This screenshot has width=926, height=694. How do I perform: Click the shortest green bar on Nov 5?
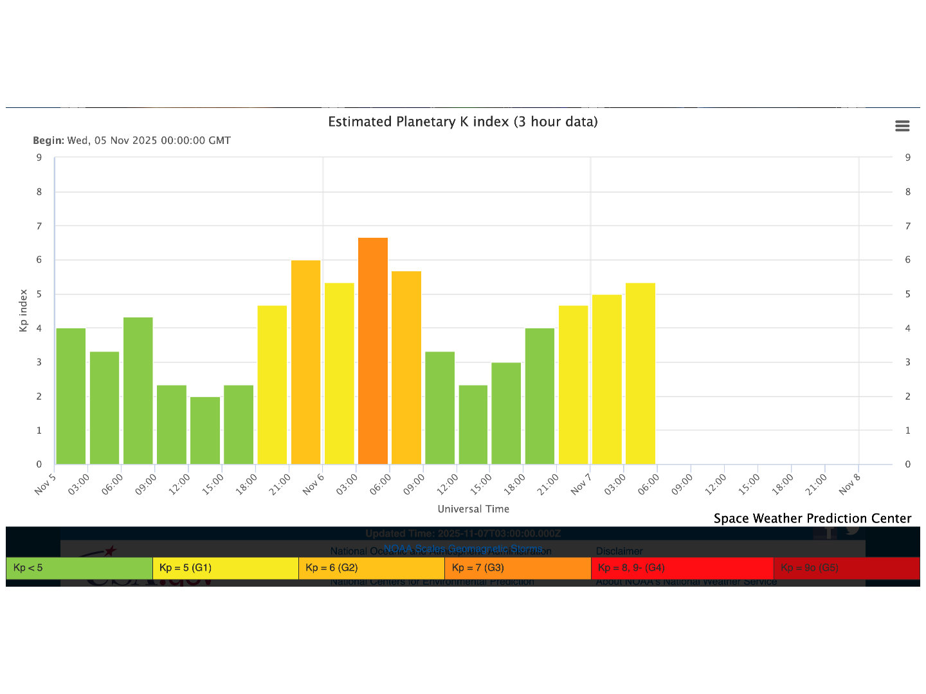click(205, 431)
